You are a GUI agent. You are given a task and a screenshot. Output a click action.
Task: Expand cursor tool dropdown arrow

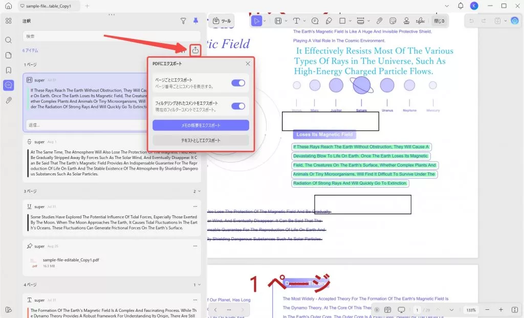[x=265, y=21]
